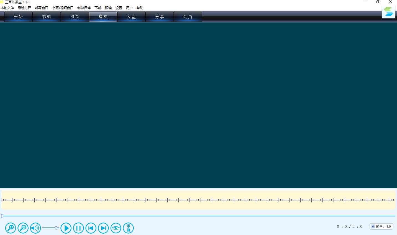Pause playback with the pause button
Image resolution: width=397 pixels, height=235 pixels.
tap(78, 228)
